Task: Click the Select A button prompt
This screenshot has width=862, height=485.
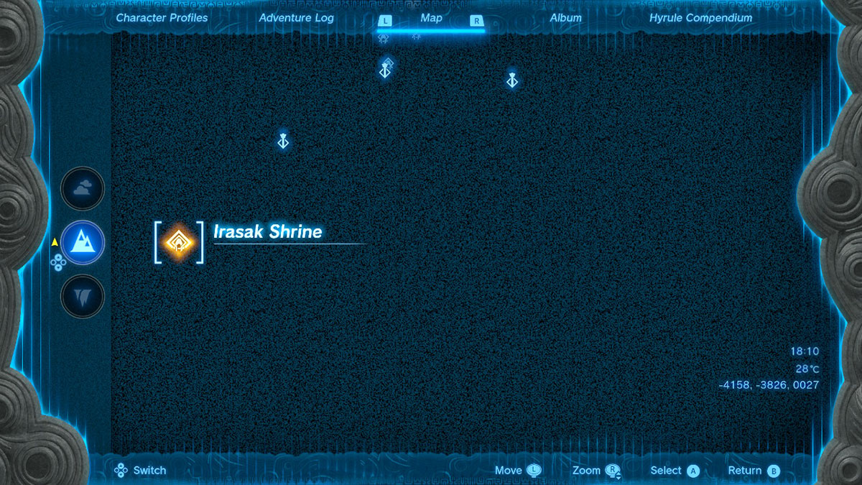Action: [692, 471]
